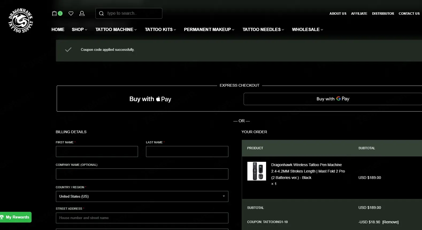This screenshot has height=230, width=422.
Task: Focus the Last Name field
Action: (x=187, y=152)
